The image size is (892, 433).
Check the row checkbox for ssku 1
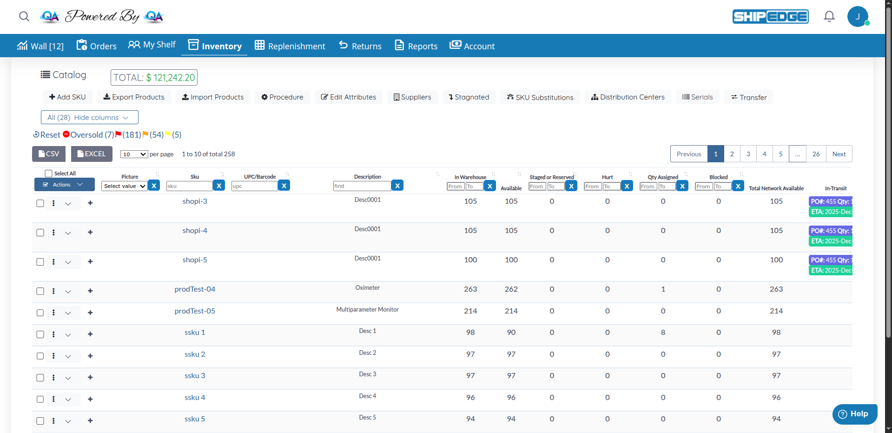click(x=40, y=334)
